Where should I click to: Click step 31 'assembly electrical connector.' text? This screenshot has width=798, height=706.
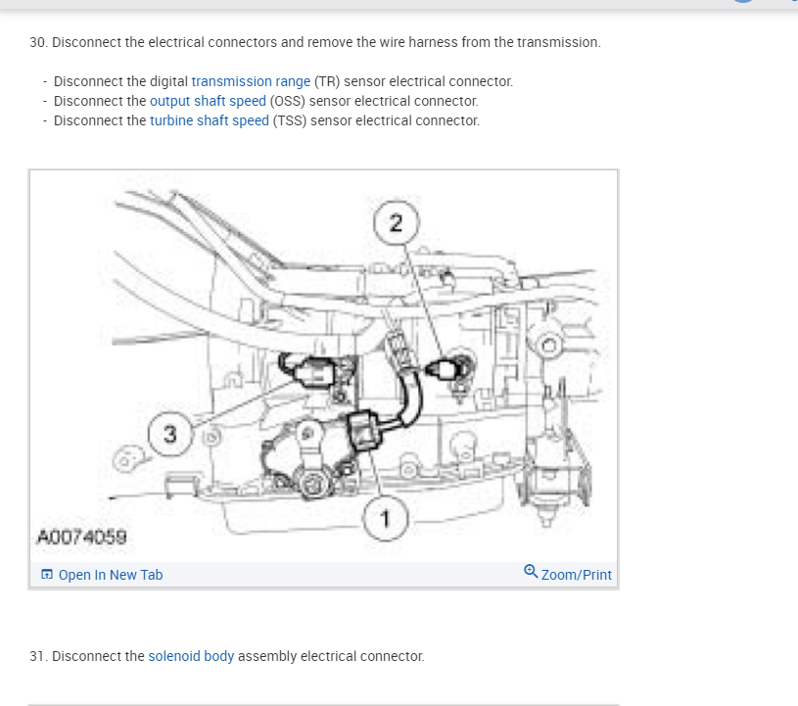point(331,656)
